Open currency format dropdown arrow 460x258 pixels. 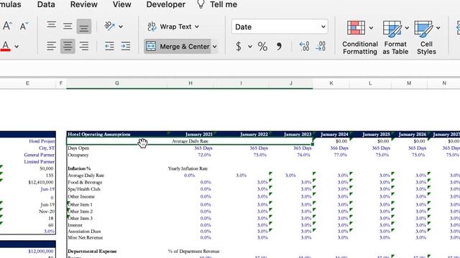[x=250, y=47]
